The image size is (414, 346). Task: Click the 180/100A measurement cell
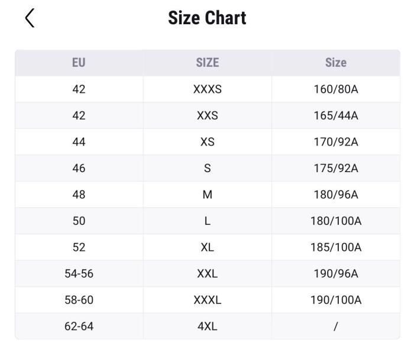pyautogui.click(x=335, y=221)
